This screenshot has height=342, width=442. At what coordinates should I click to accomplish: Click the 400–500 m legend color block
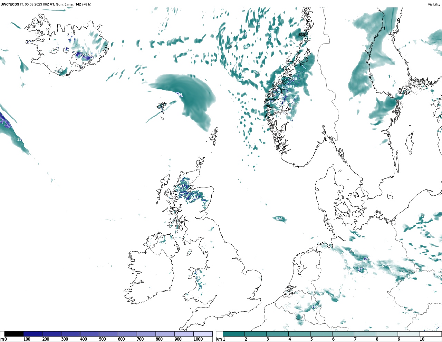(x=89, y=334)
